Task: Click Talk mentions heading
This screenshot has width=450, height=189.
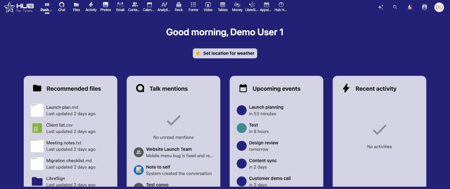Action: pyautogui.click(x=169, y=89)
